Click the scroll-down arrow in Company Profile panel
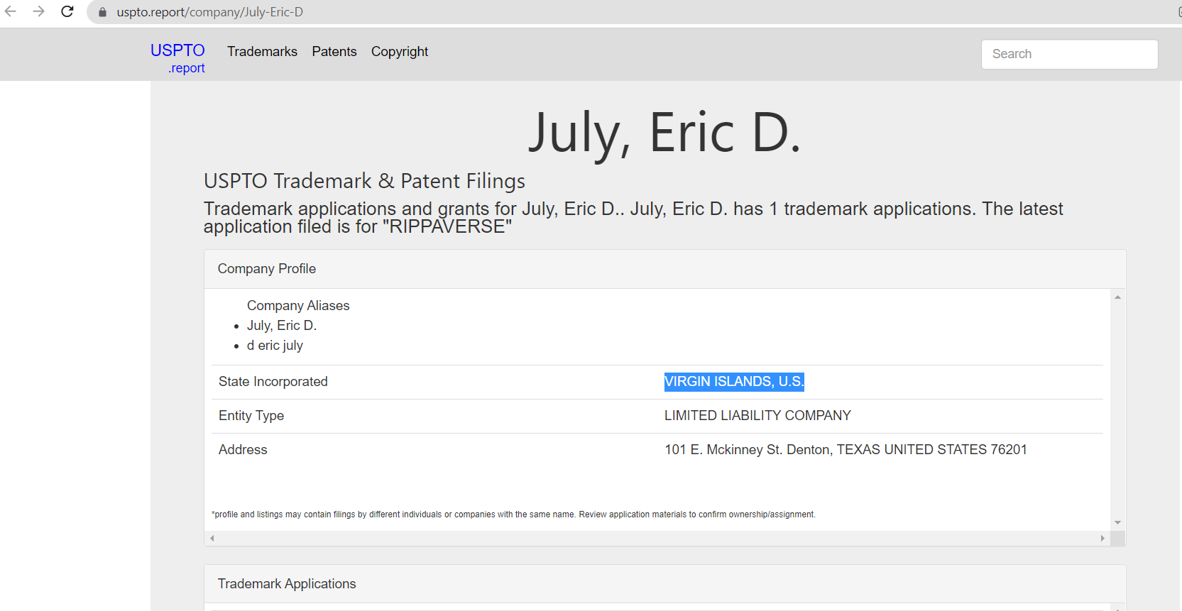 click(1117, 522)
